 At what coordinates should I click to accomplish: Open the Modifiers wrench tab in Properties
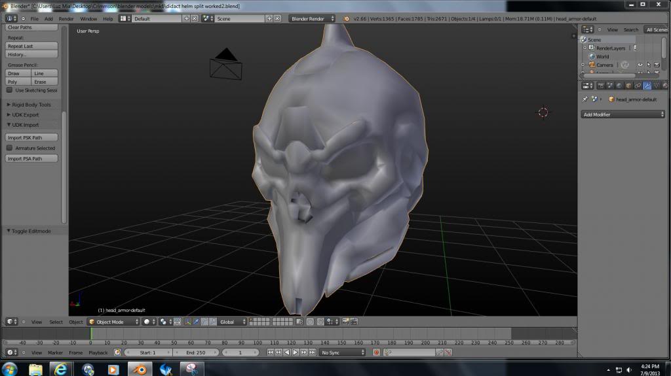coord(647,86)
